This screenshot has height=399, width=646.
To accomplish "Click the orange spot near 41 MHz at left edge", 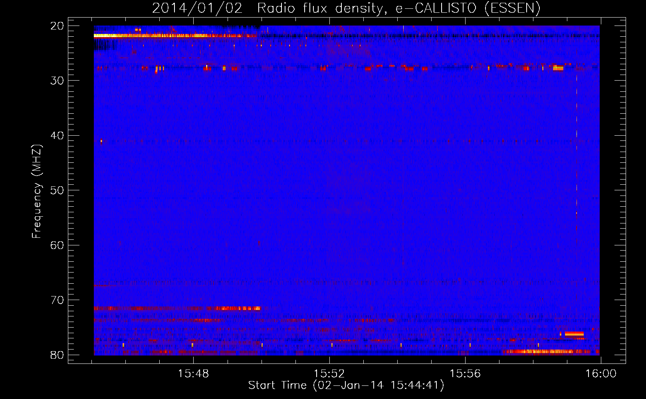I will [x=101, y=141].
